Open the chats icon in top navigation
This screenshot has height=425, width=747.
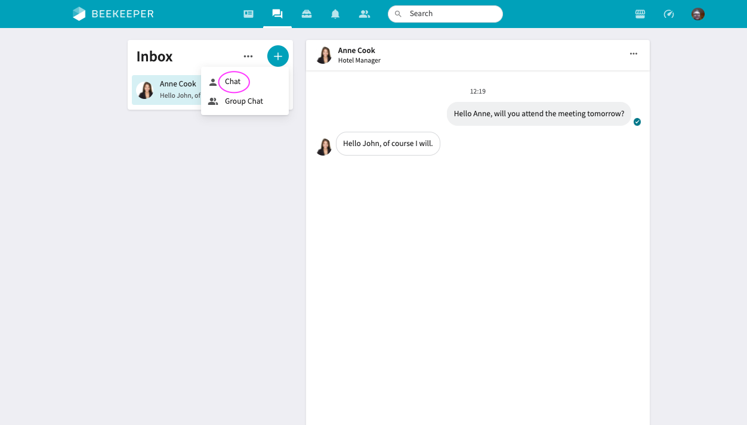click(277, 14)
